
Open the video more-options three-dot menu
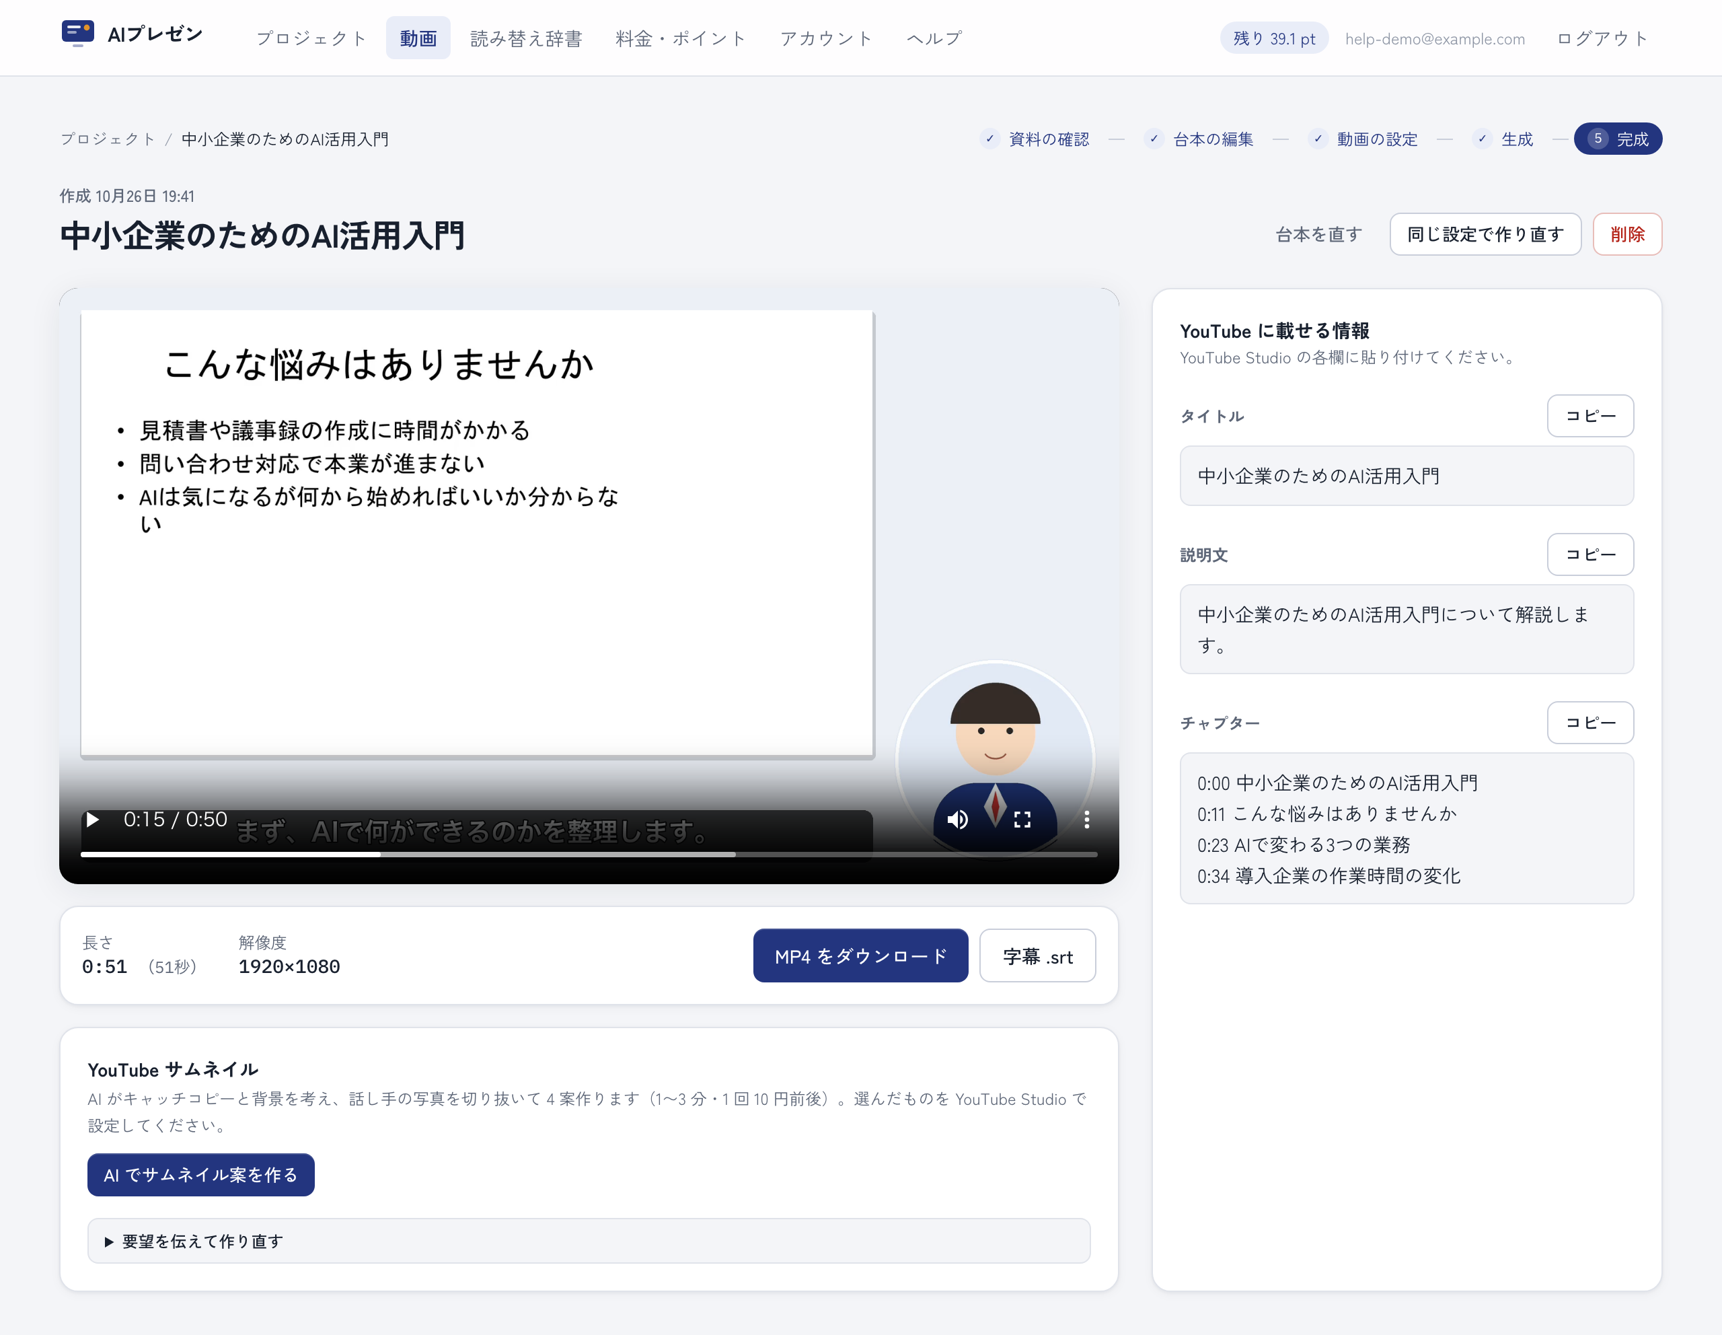[x=1086, y=820]
